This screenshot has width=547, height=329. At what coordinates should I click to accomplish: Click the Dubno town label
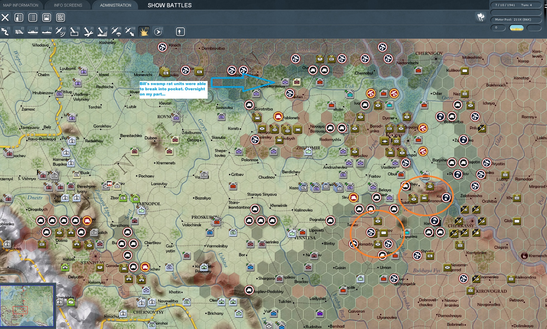coord(151,138)
